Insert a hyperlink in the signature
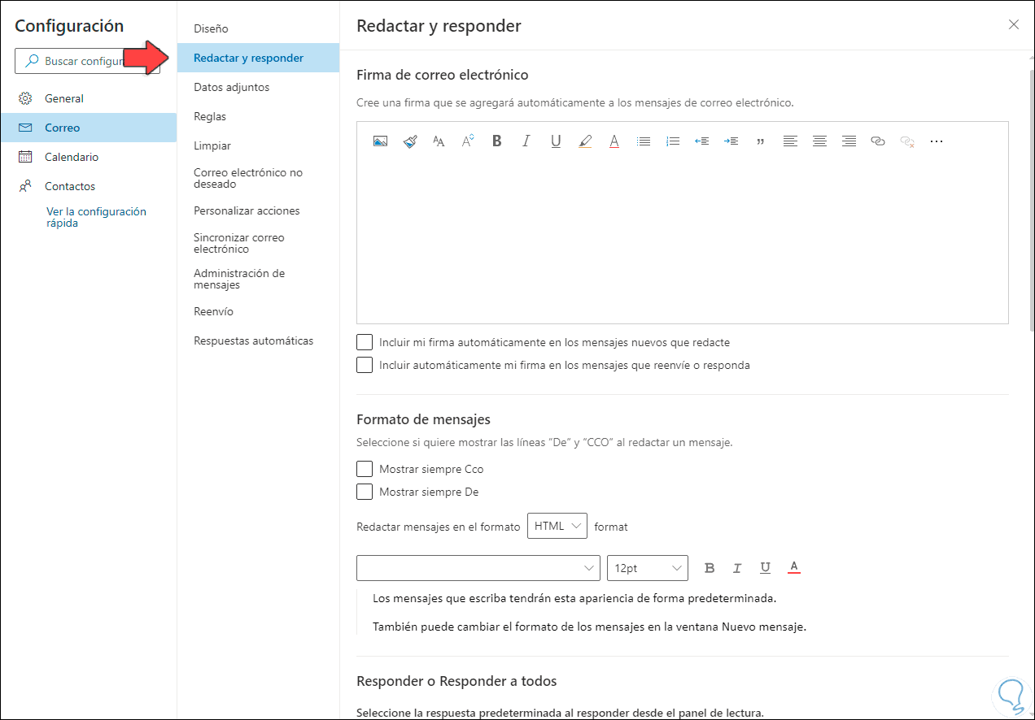The image size is (1035, 720). pos(878,141)
